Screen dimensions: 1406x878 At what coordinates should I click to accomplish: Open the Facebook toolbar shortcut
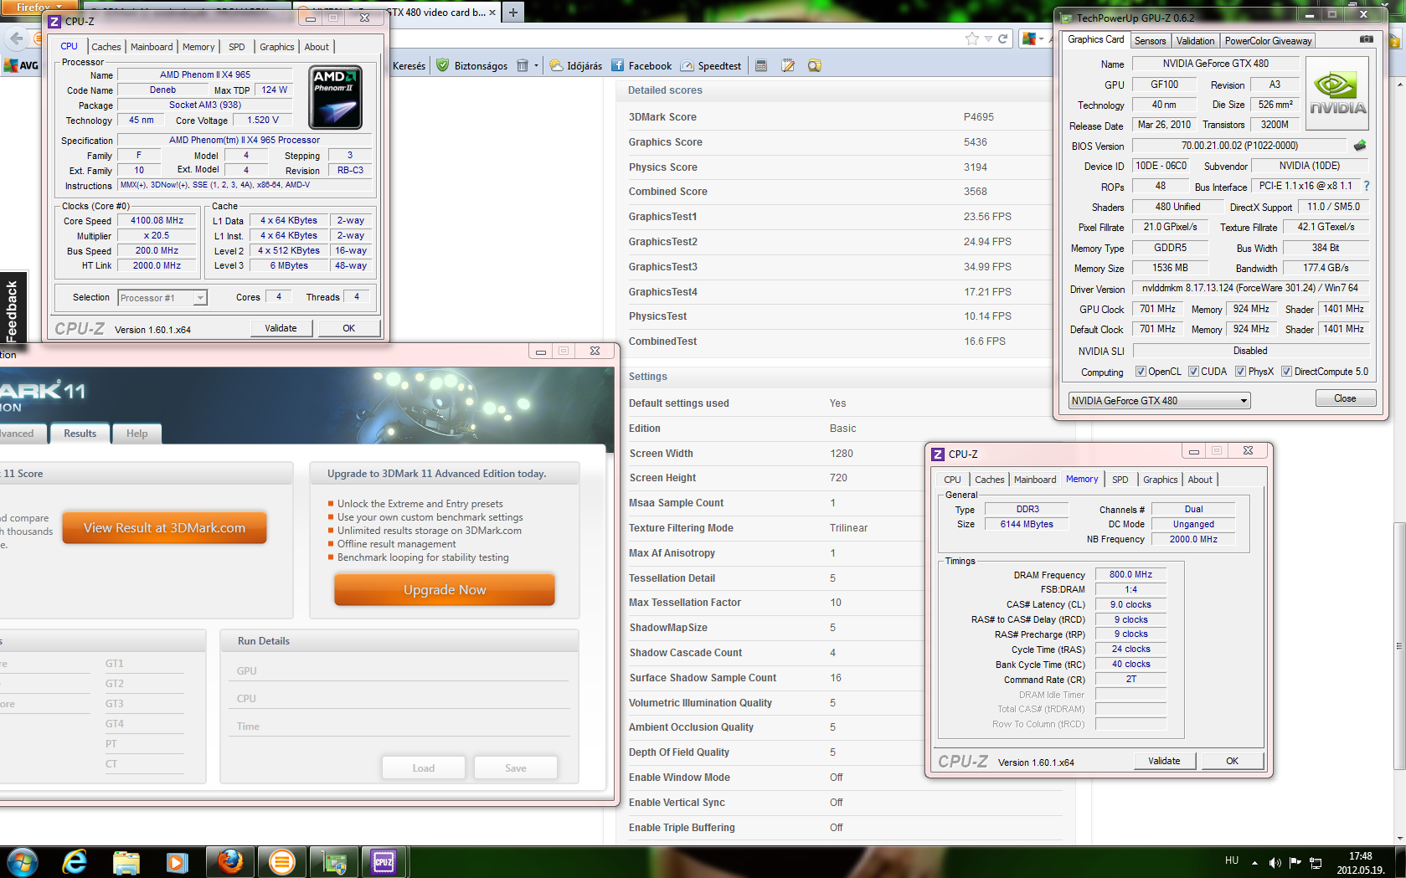(641, 65)
